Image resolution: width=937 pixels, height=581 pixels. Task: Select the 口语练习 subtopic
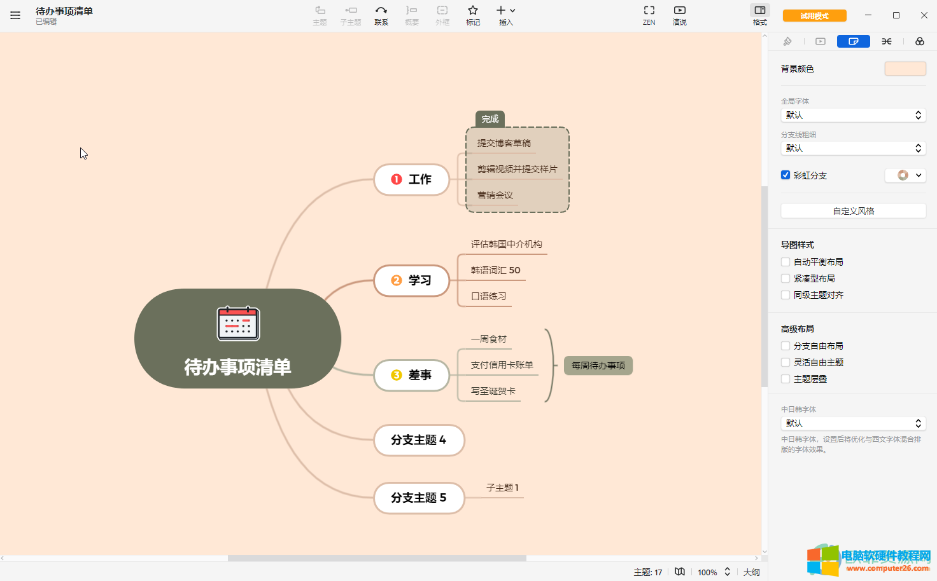click(489, 296)
